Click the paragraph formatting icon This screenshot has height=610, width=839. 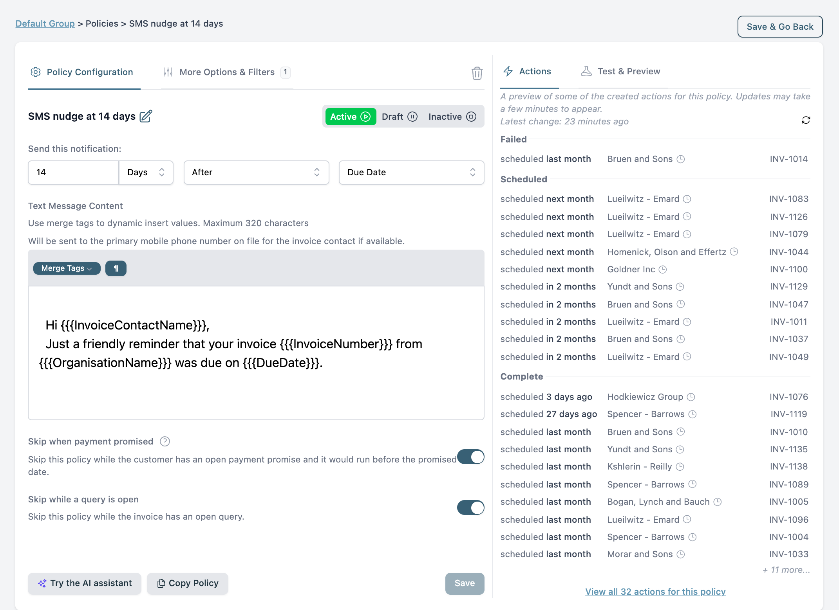[x=116, y=268]
